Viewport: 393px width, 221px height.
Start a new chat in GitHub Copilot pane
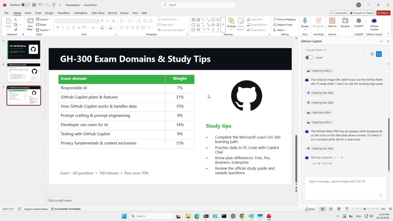tap(379, 54)
